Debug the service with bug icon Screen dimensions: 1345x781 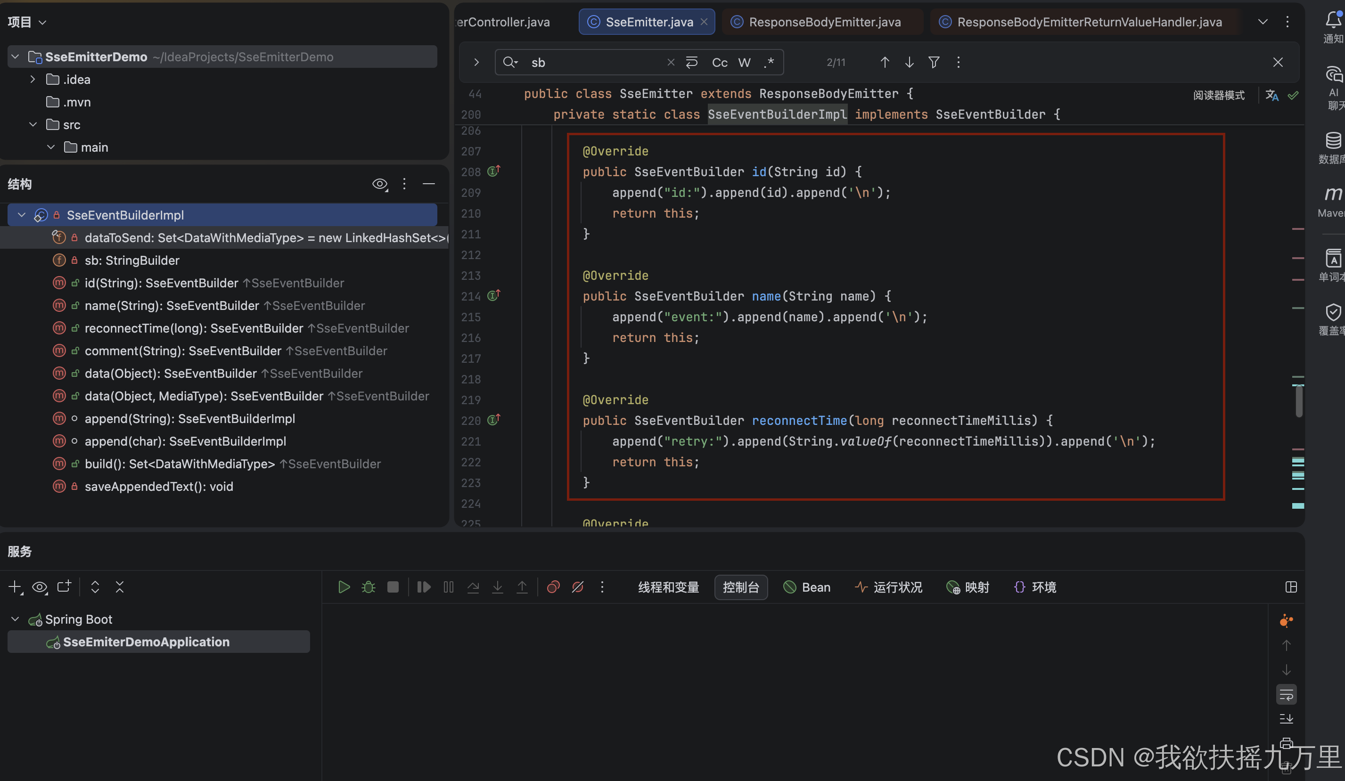pos(368,587)
